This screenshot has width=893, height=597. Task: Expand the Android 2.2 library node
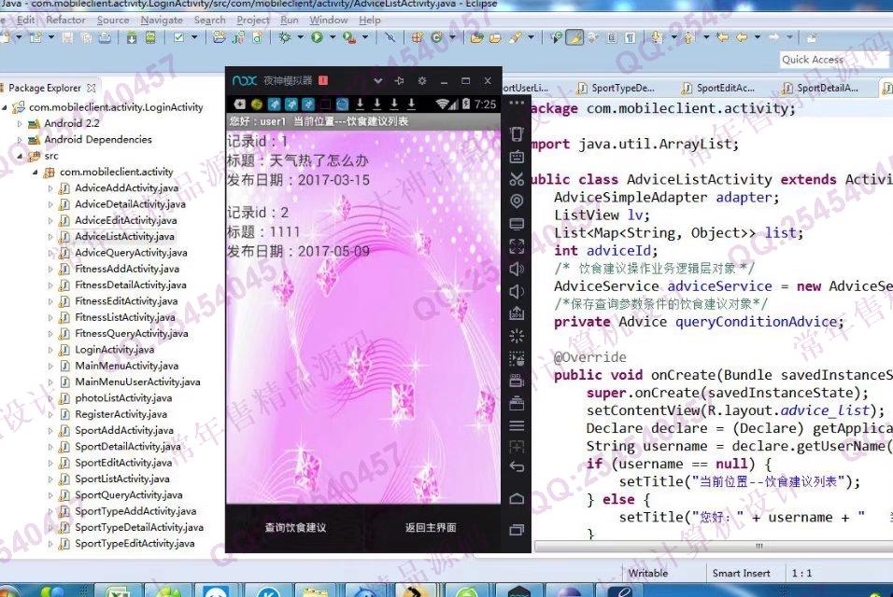click(20, 123)
